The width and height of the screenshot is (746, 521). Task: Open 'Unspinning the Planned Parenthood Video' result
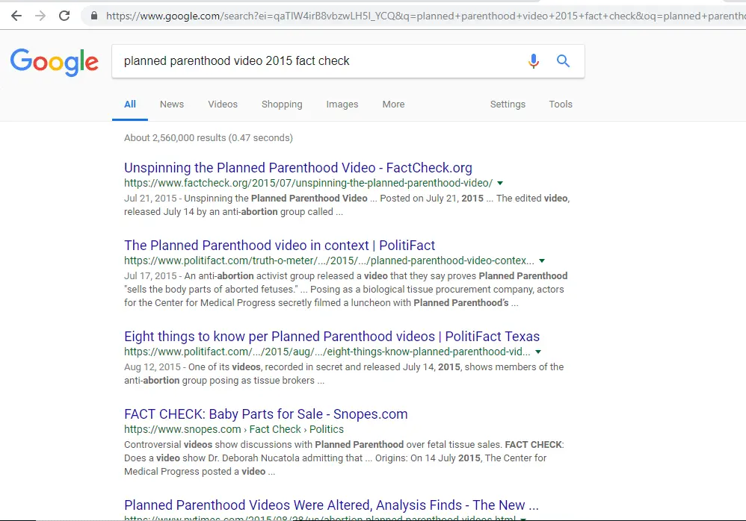[298, 168]
